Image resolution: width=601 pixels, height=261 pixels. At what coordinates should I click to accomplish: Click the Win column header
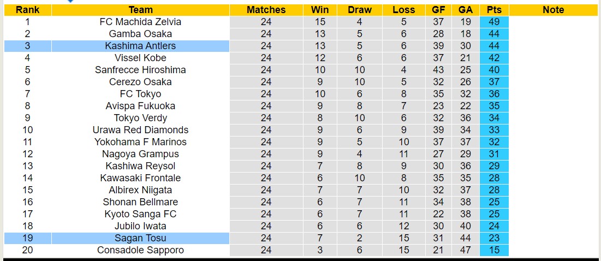[x=320, y=10]
